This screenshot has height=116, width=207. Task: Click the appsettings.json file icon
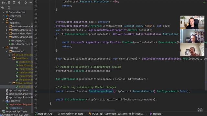(7, 90)
